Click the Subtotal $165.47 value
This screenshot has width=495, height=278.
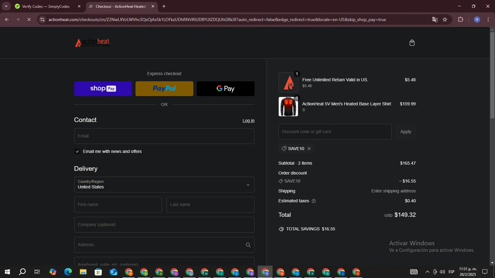pos(408,163)
